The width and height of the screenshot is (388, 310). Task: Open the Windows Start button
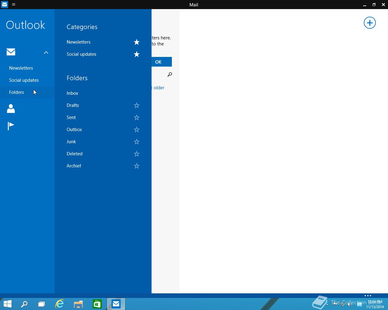[x=8, y=304]
